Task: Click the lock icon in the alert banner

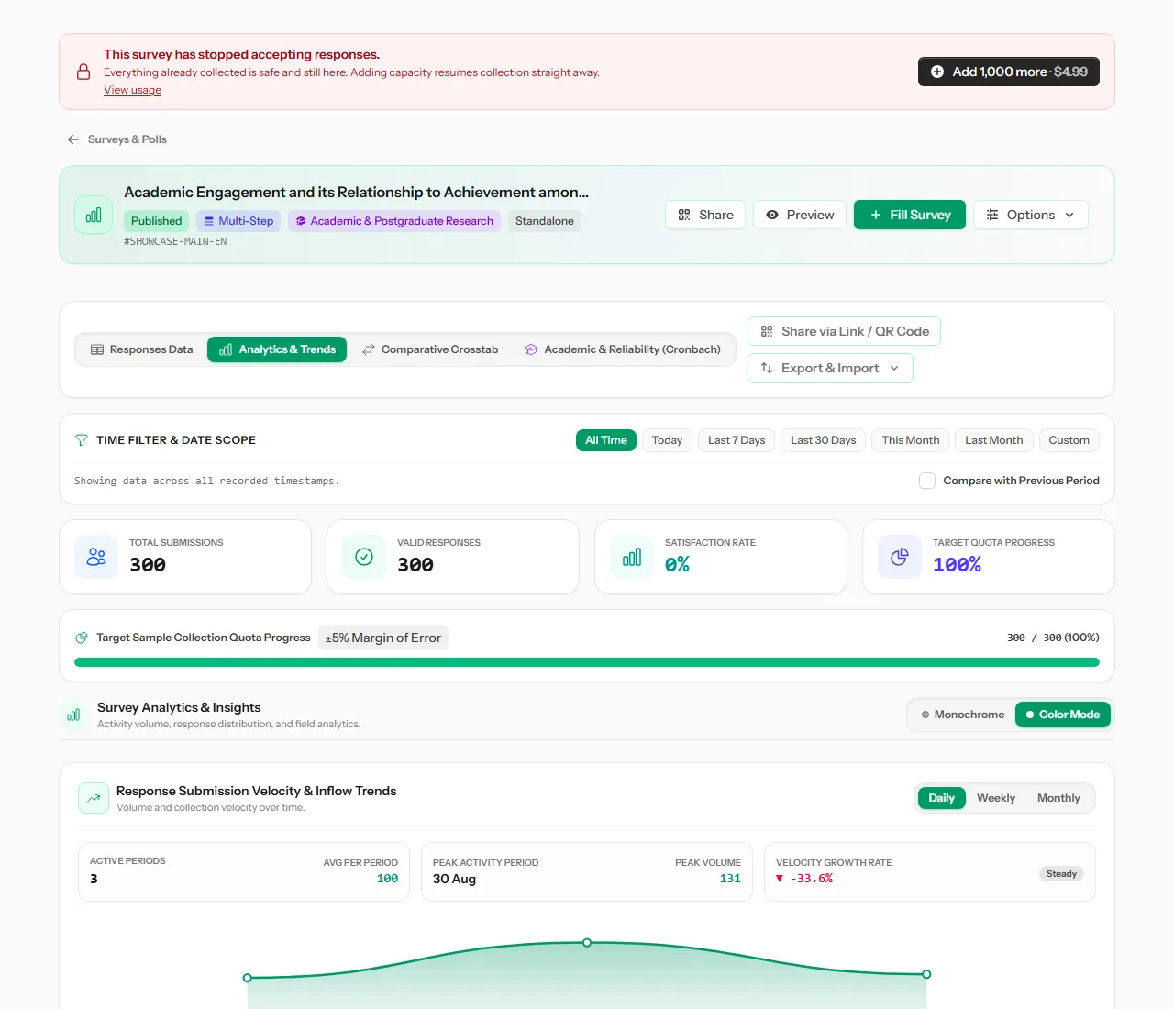Action: [83, 72]
